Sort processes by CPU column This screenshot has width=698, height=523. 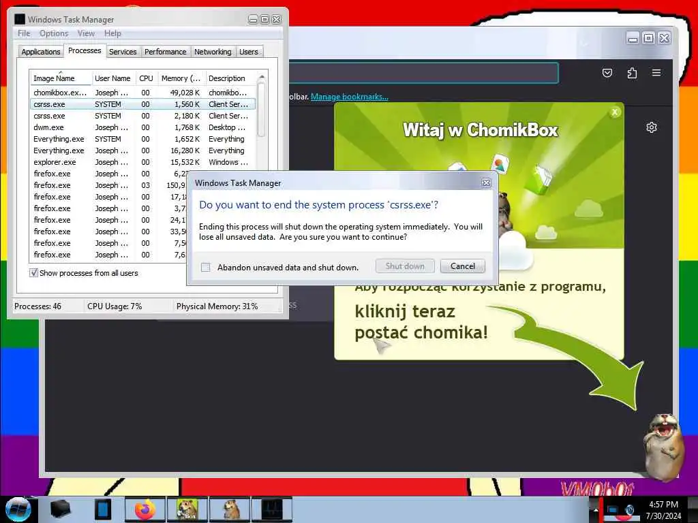click(x=146, y=78)
